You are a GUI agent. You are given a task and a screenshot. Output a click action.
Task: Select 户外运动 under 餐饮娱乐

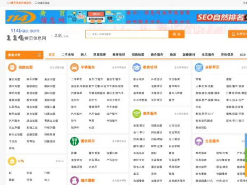coord(112,160)
